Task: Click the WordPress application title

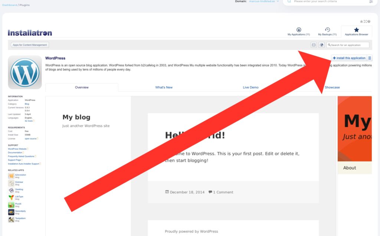Action: click(55, 58)
